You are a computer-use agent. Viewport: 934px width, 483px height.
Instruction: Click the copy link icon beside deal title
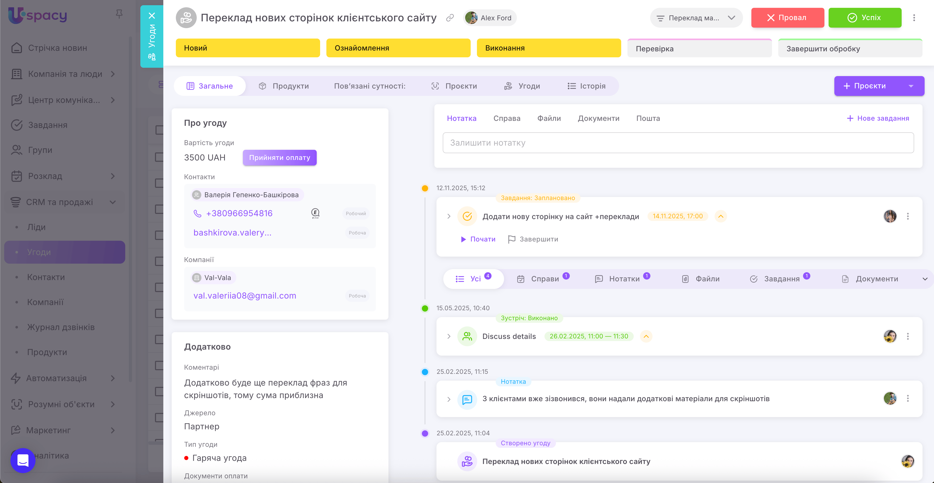coord(450,18)
